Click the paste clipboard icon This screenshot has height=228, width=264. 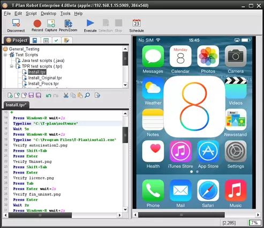[x=80, y=96]
